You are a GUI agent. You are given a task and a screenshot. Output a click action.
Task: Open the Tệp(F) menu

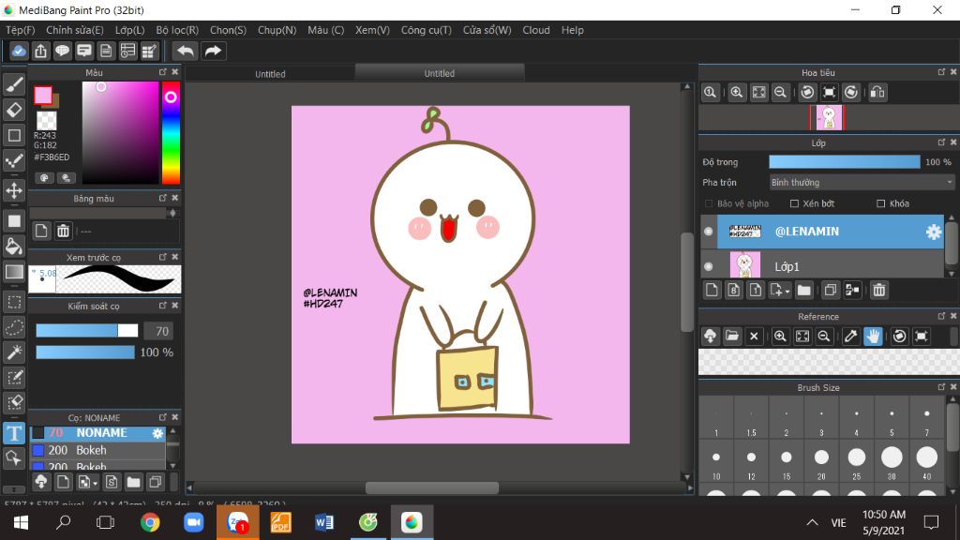tap(21, 30)
